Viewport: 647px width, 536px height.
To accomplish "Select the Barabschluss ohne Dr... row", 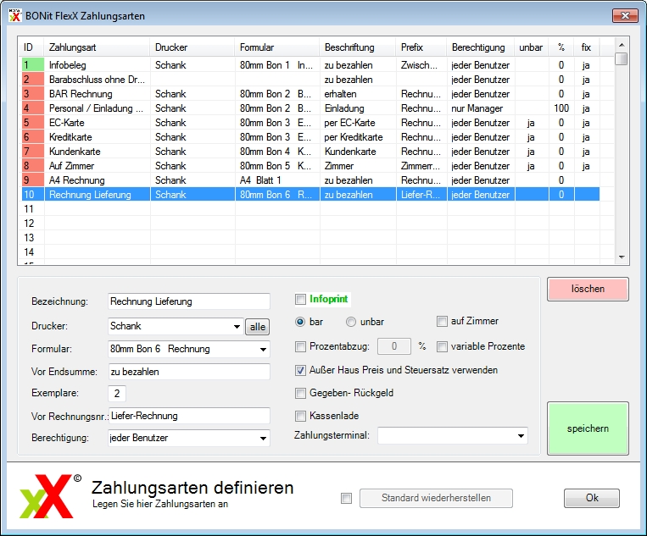I will coord(310,80).
